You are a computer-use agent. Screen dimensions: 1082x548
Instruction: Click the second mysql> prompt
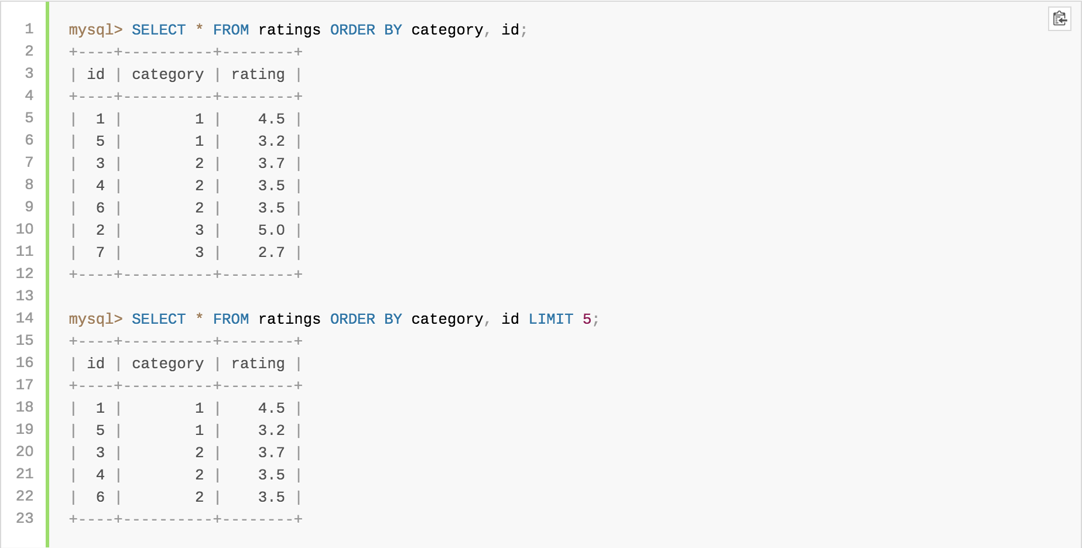95,319
